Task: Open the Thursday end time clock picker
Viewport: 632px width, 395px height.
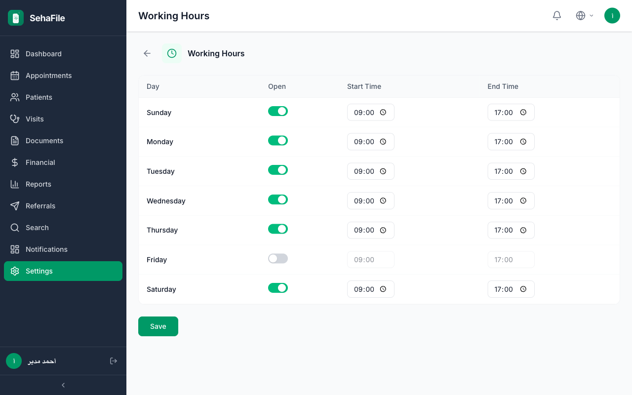Action: tap(523, 230)
